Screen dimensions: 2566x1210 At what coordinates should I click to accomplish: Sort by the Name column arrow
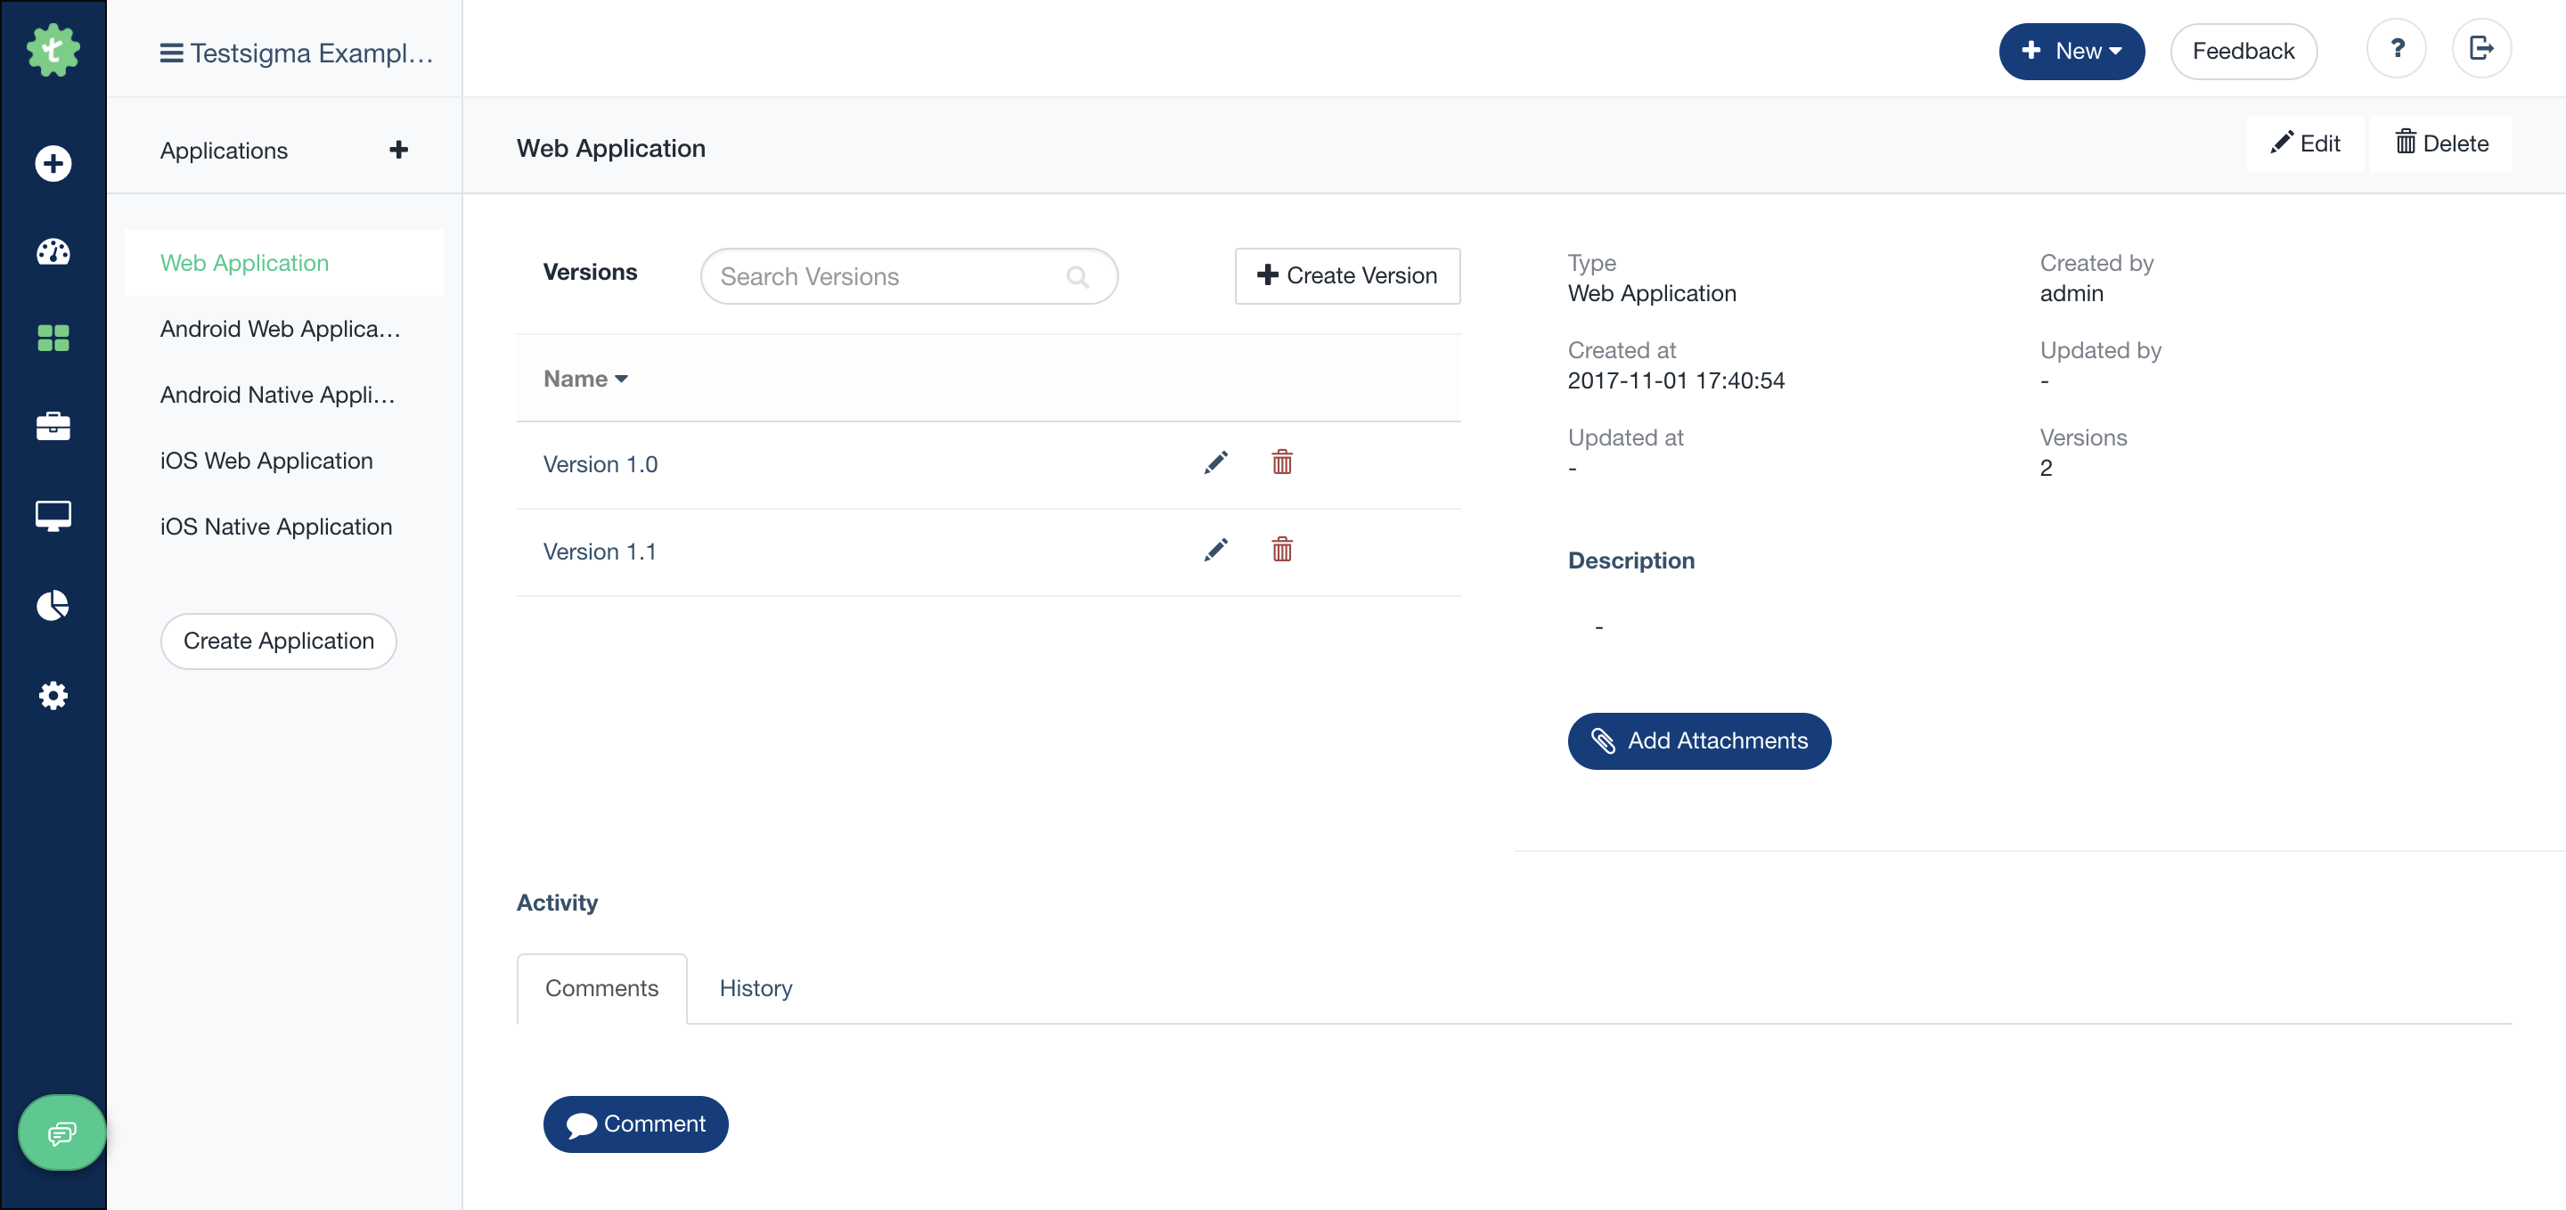pyautogui.click(x=621, y=380)
